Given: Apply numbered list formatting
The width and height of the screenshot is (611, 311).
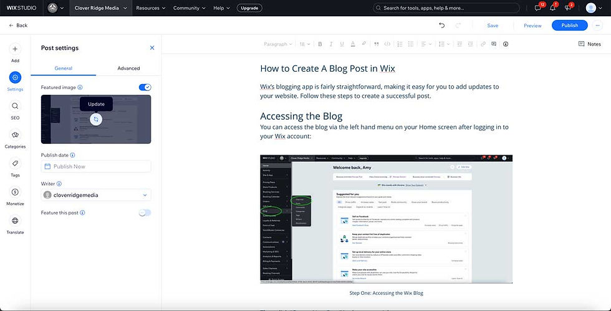Looking at the screenshot, I should pyautogui.click(x=400, y=44).
